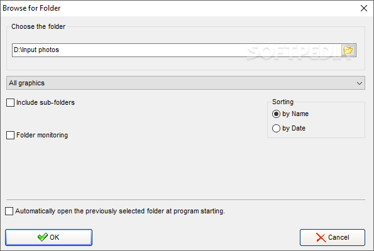Click the green checkmark icon on OK
The width and height of the screenshot is (374, 251).
43,237
